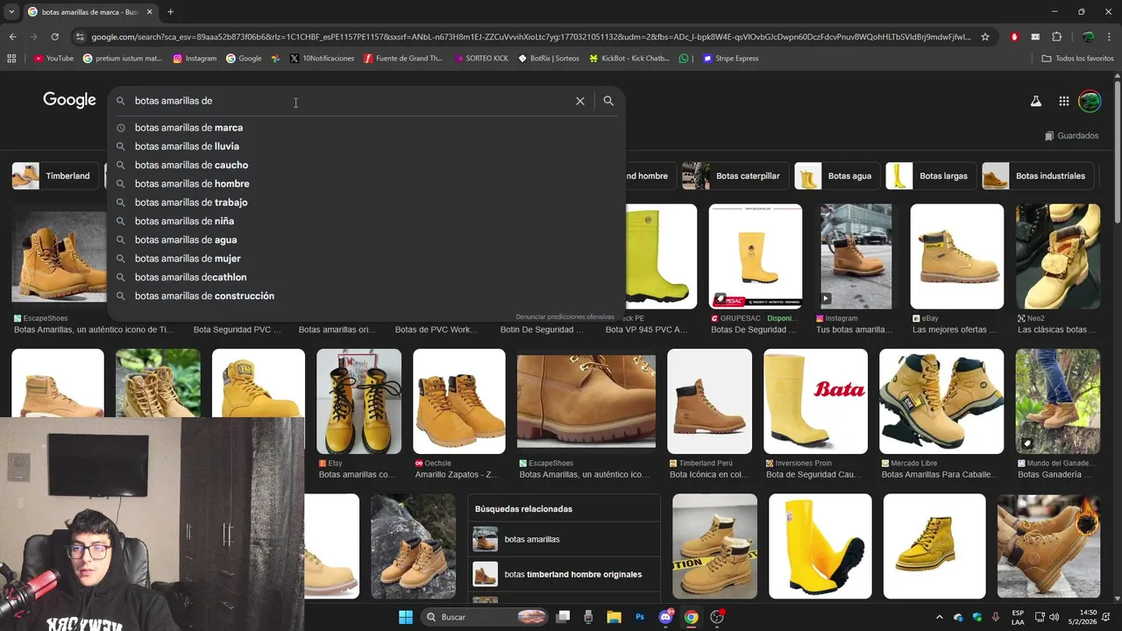Open the Windows Start menu
This screenshot has width=1122, height=631.
pyautogui.click(x=406, y=617)
